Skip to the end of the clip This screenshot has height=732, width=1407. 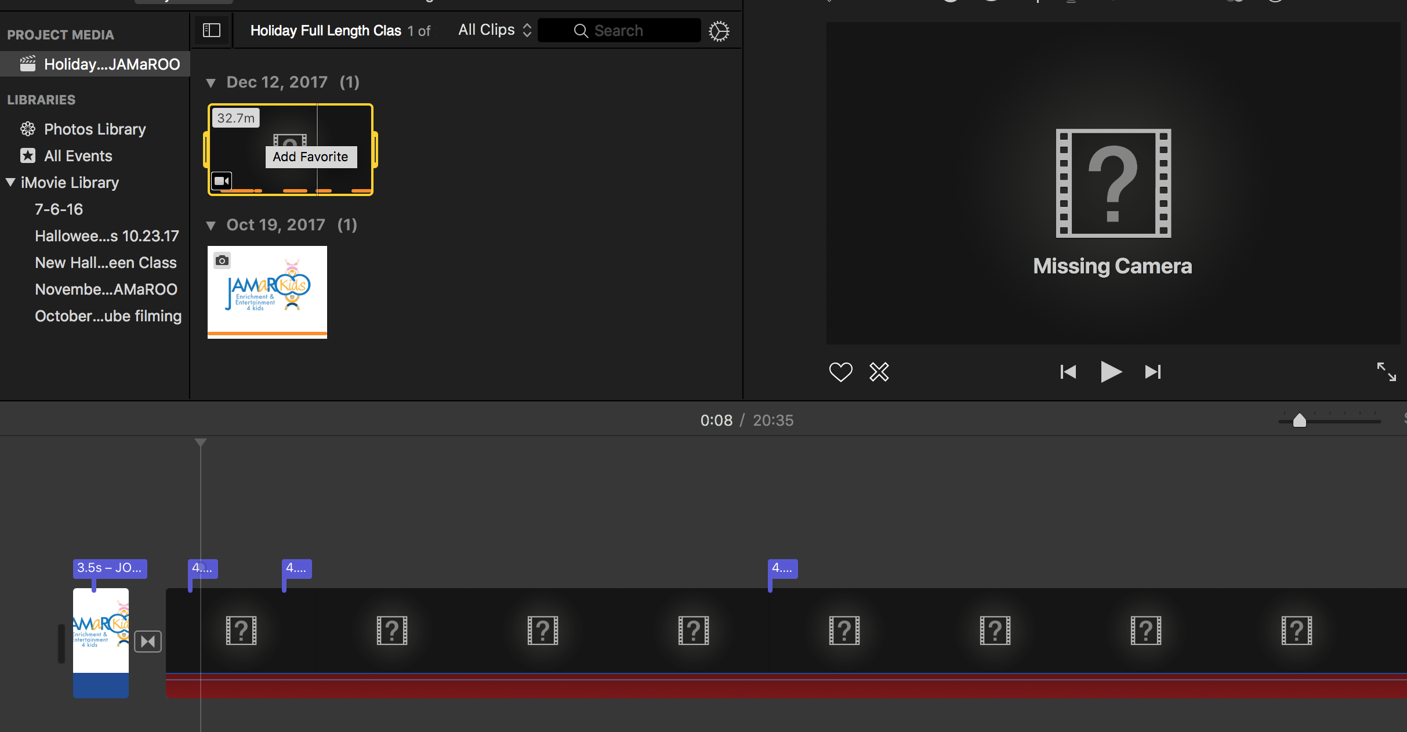(1152, 372)
